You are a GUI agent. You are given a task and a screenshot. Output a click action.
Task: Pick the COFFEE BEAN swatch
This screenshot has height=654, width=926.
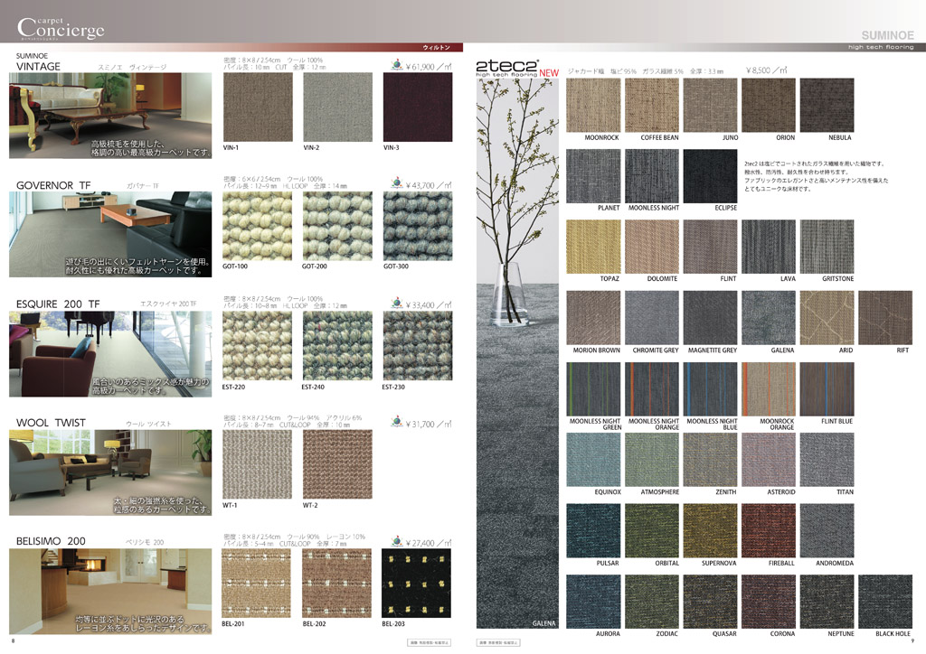pos(652,105)
